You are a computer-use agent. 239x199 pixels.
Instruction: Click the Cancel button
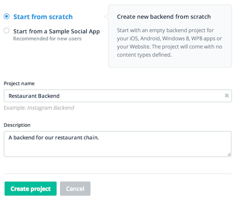tap(75, 189)
